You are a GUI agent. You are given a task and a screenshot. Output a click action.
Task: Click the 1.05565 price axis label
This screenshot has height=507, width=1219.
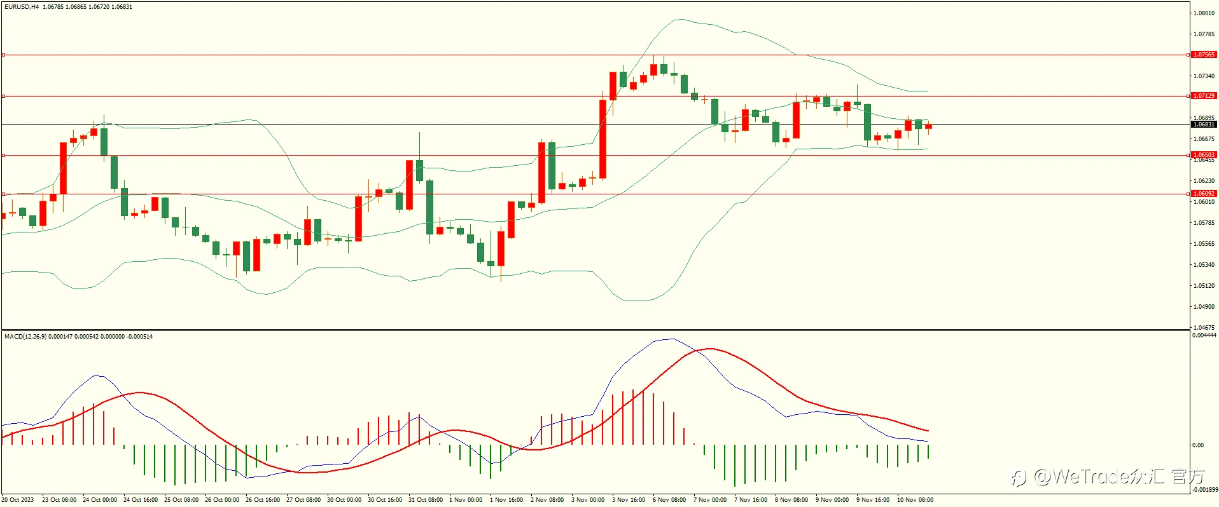1204,244
